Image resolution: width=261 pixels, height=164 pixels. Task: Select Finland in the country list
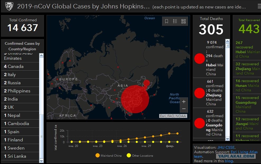pos(20,140)
